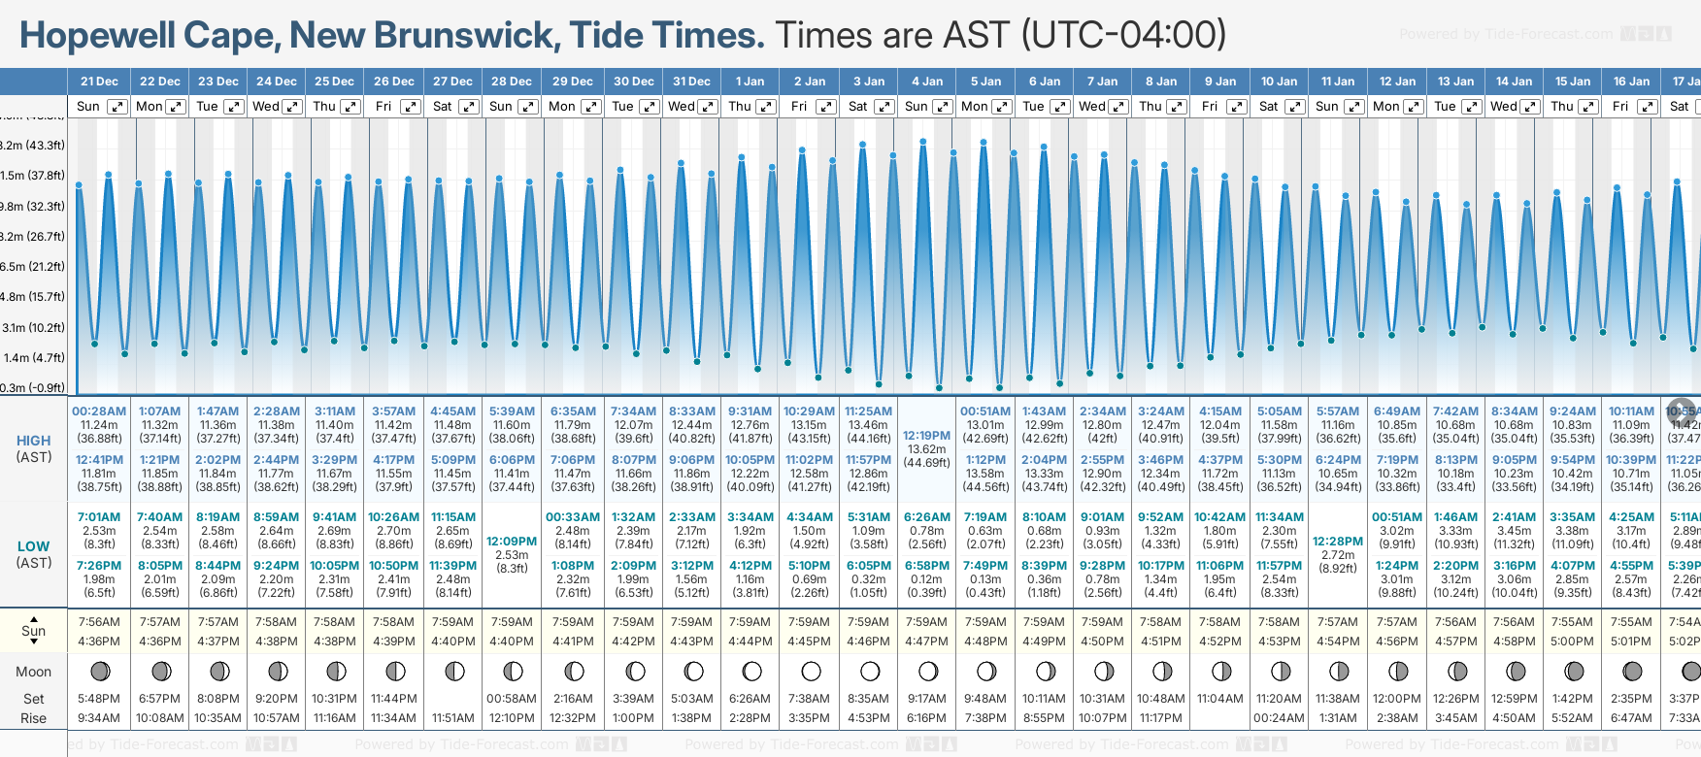This screenshot has height=757, width=1701.
Task: Expand the Tuesday 30 Dec column
Action: [x=648, y=107]
